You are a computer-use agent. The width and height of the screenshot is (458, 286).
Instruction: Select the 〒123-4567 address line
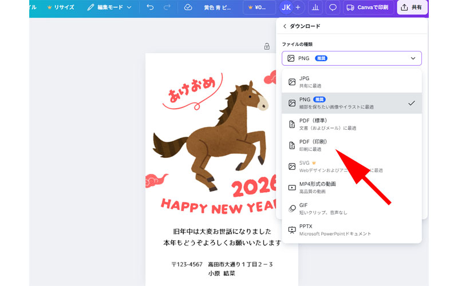(222, 264)
